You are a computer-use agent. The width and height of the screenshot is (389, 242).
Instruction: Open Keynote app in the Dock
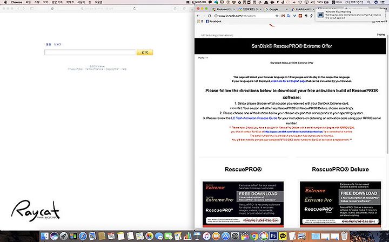197,236
